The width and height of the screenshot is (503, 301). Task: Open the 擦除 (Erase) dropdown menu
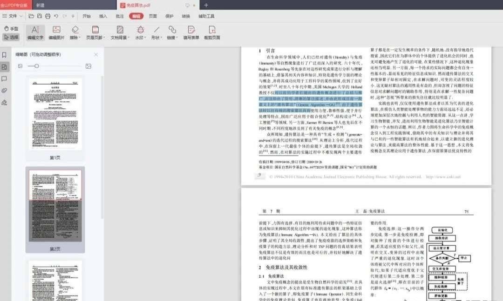click(x=75, y=33)
